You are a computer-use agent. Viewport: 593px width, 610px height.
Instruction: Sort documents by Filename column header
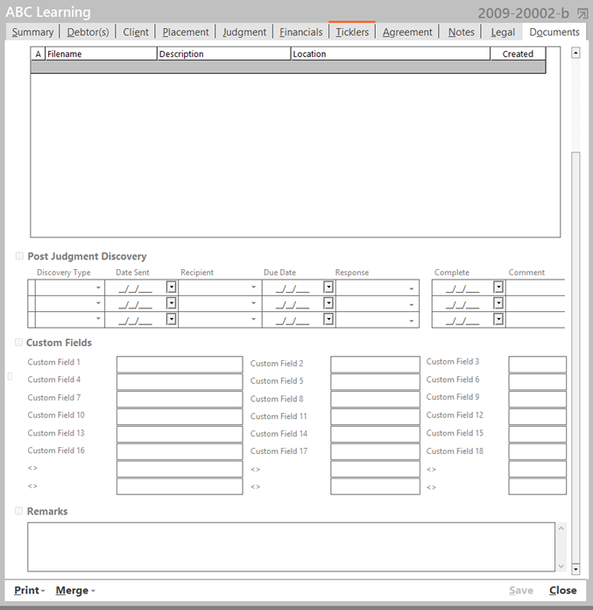[x=101, y=53]
